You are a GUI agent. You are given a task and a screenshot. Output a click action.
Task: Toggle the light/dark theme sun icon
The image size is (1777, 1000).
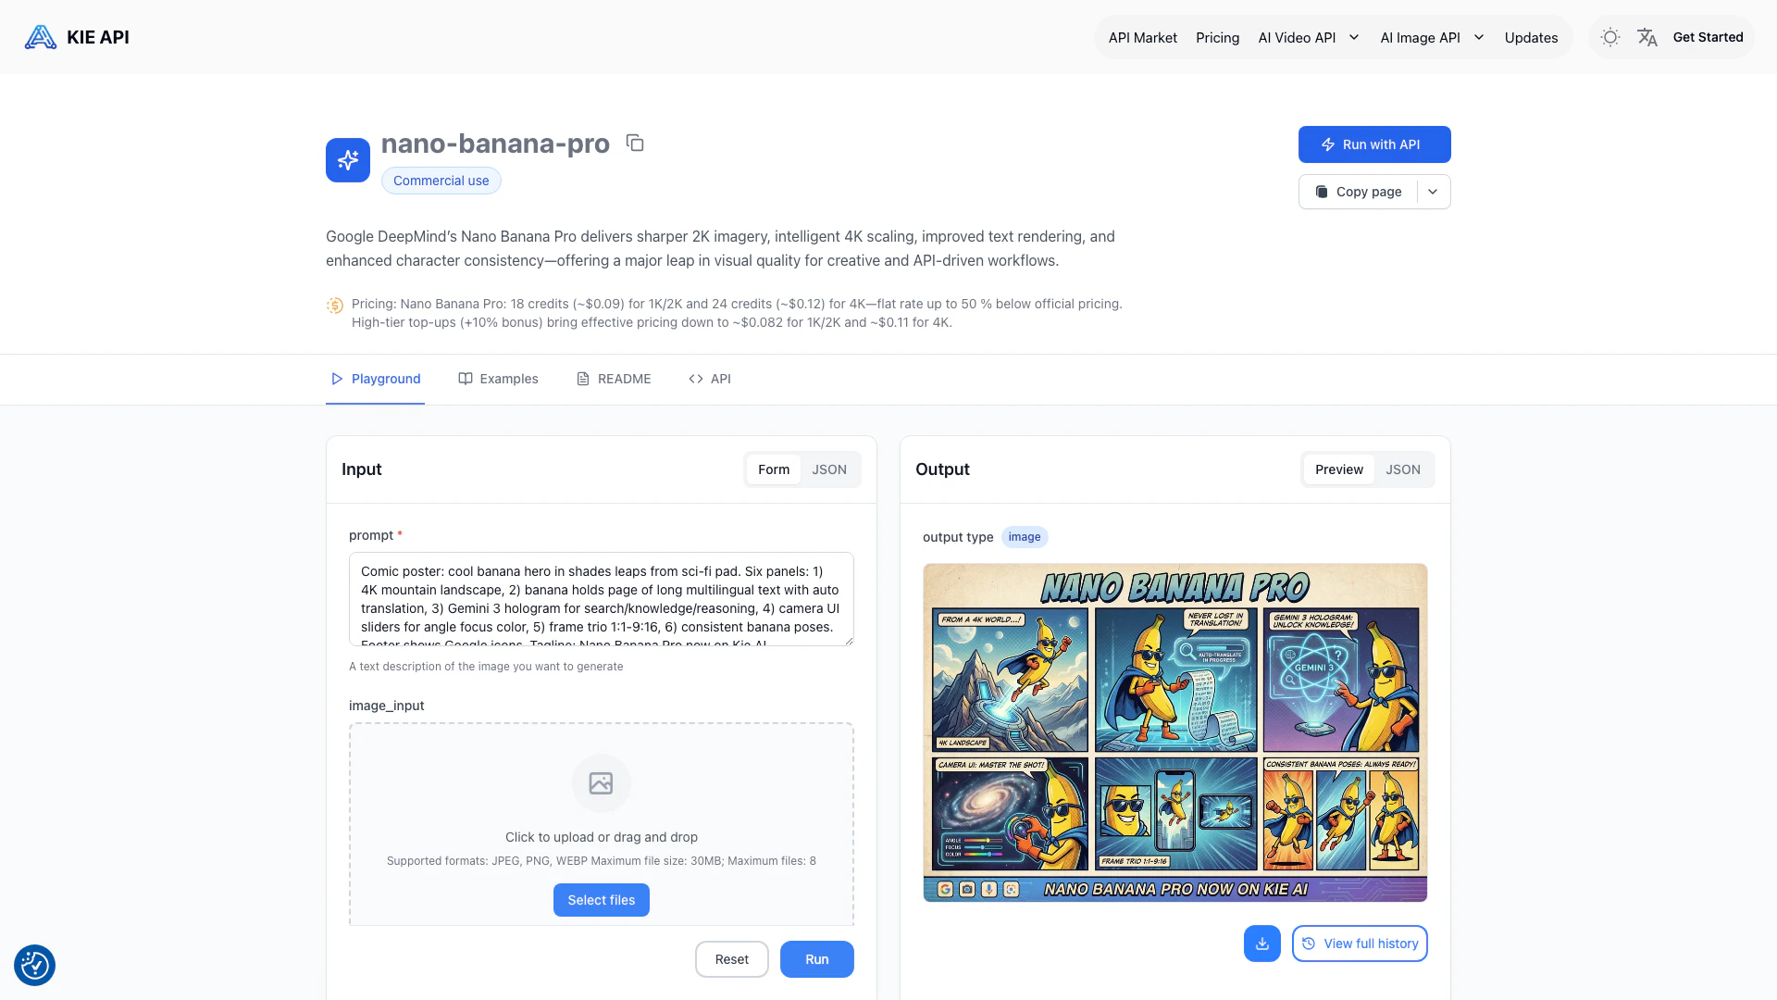1610,37
